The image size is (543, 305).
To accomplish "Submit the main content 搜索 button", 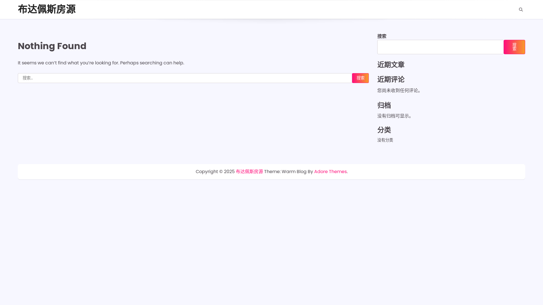I will click(360, 78).
